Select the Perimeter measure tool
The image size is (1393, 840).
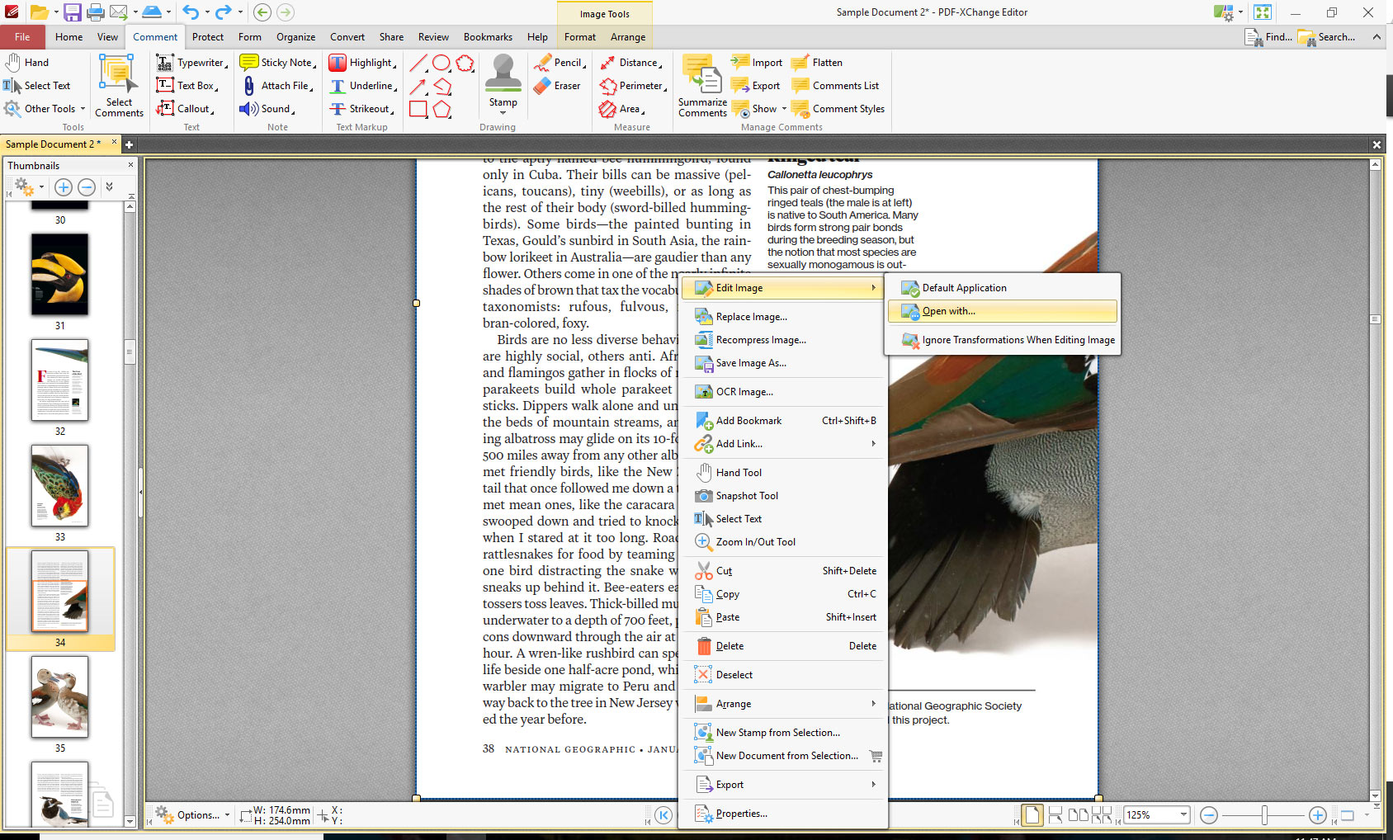pyautogui.click(x=633, y=86)
